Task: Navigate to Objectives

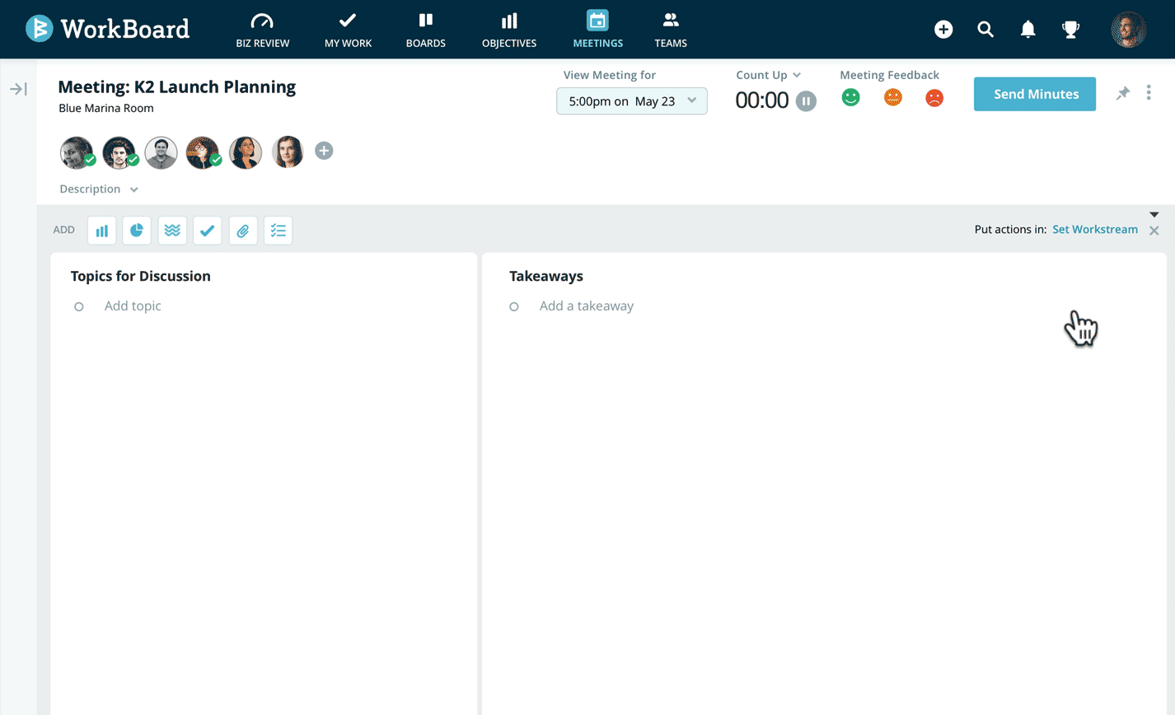Action: [509, 30]
